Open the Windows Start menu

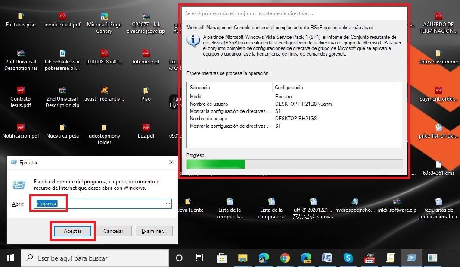10,258
